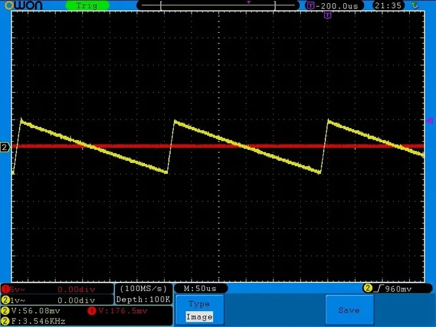Click the M:50us timebase readout
Viewport: 436px width, 327px height.
pos(200,288)
